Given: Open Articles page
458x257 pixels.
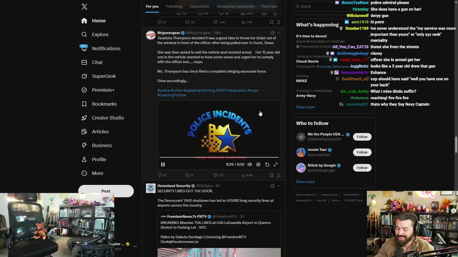Looking at the screenshot, I should tap(95, 131).
